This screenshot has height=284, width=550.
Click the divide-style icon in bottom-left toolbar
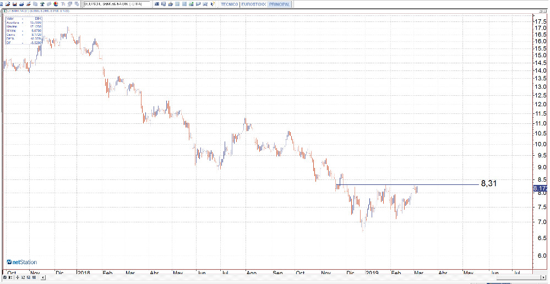[x=18, y=277]
